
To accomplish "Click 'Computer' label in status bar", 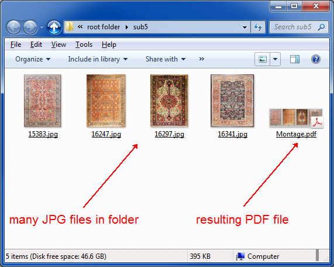I will (x=263, y=256).
